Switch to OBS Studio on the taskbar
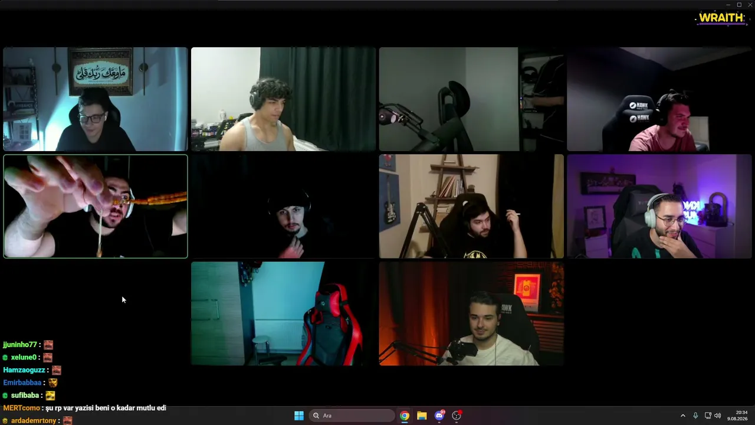Image resolution: width=755 pixels, height=425 pixels. [457, 416]
